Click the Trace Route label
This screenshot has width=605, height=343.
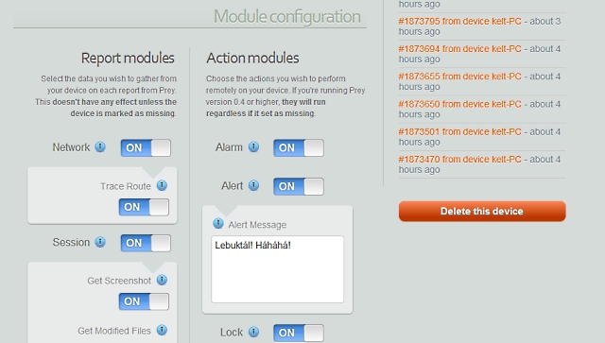pos(126,186)
